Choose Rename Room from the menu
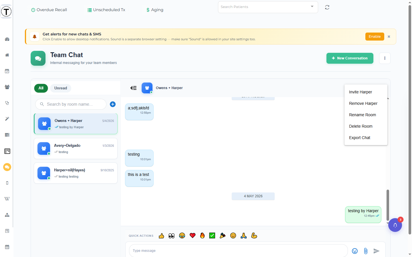412x257 pixels. tap(366, 115)
